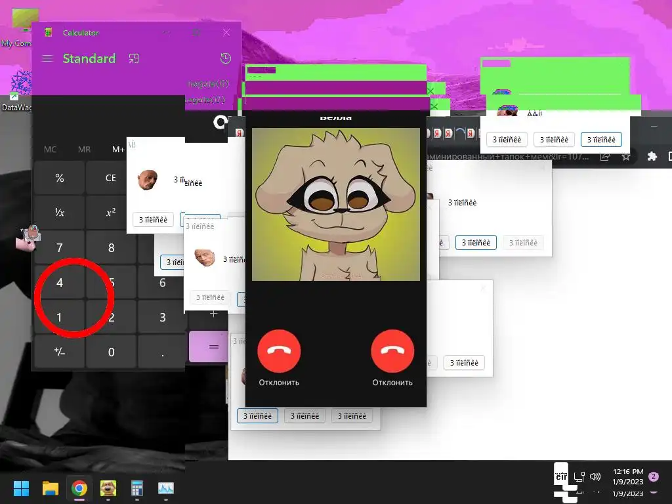The height and width of the screenshot is (504, 672).
Task: Open the Talking Ben dog taskbar icon
Action: [x=108, y=488]
